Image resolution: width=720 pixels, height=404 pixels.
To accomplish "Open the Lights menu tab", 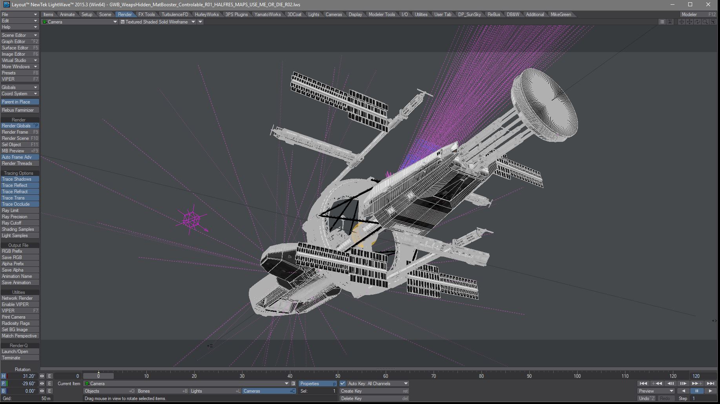I will tap(314, 14).
